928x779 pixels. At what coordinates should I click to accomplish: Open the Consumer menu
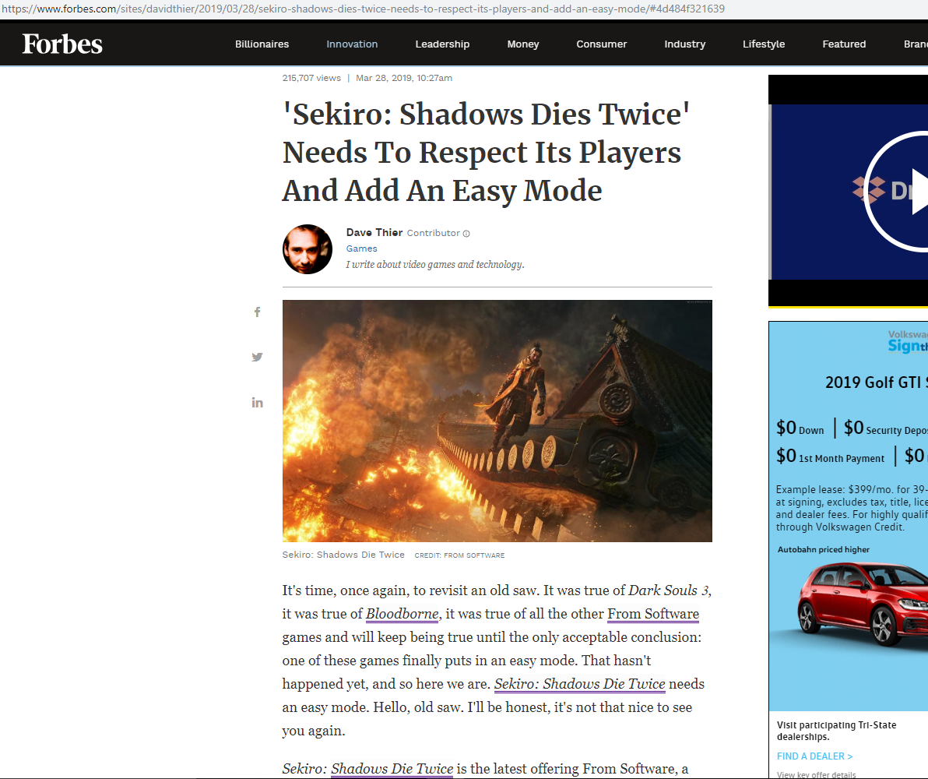pyautogui.click(x=601, y=44)
